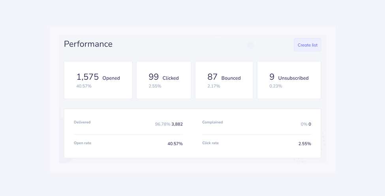Select the Bounced label in third card
Screen dimensions: 385x196
231,78
